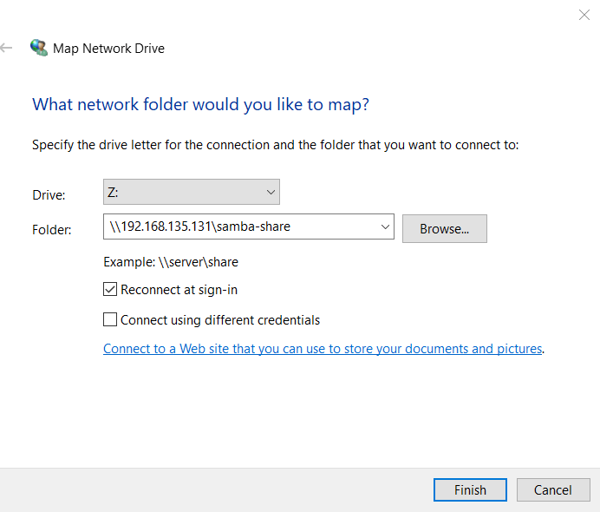Screen dimensions: 600x512
Task: Click the 'What network folder' heading
Action: point(201,104)
